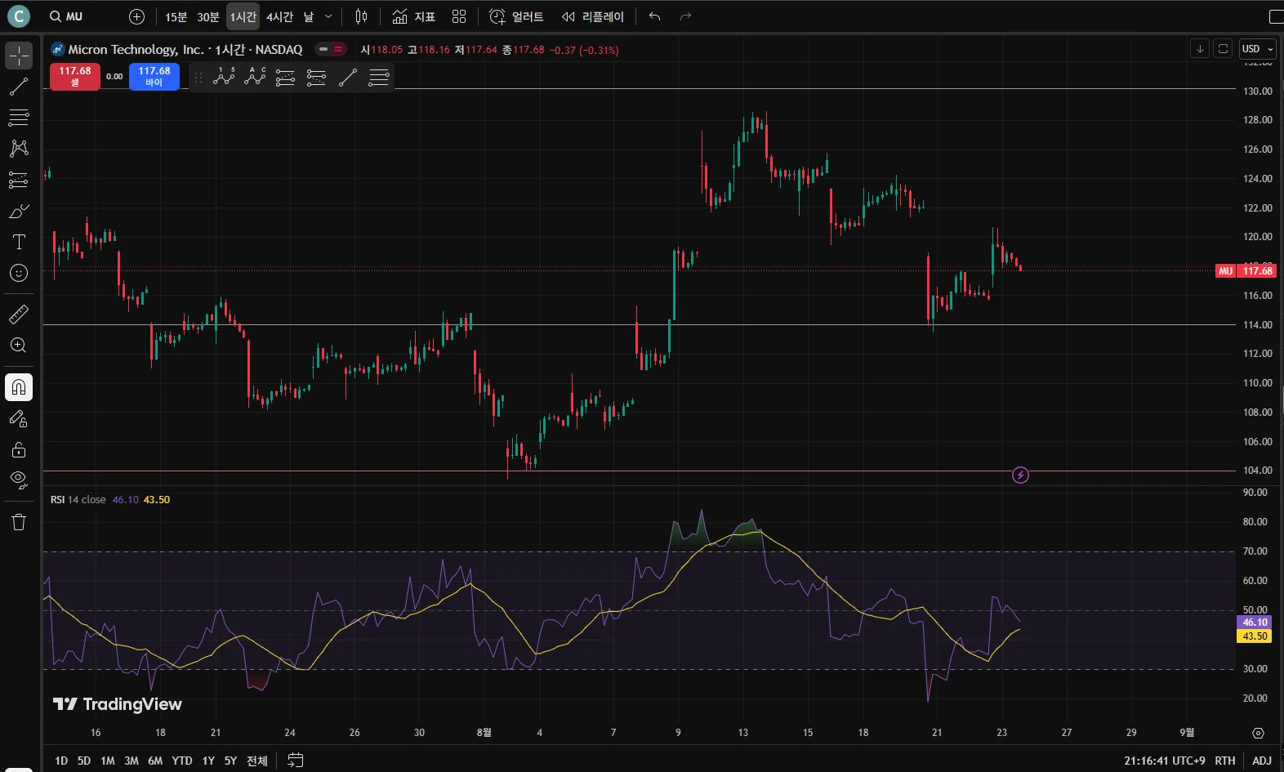The image size is (1284, 772).
Task: Select the text annotation tool
Action: 19,242
